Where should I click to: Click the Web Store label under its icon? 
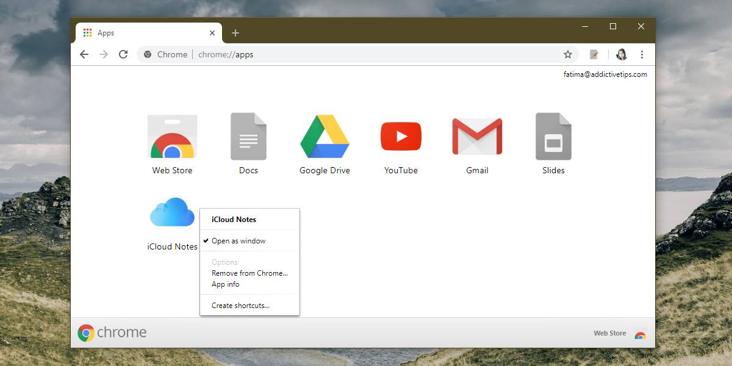(172, 170)
